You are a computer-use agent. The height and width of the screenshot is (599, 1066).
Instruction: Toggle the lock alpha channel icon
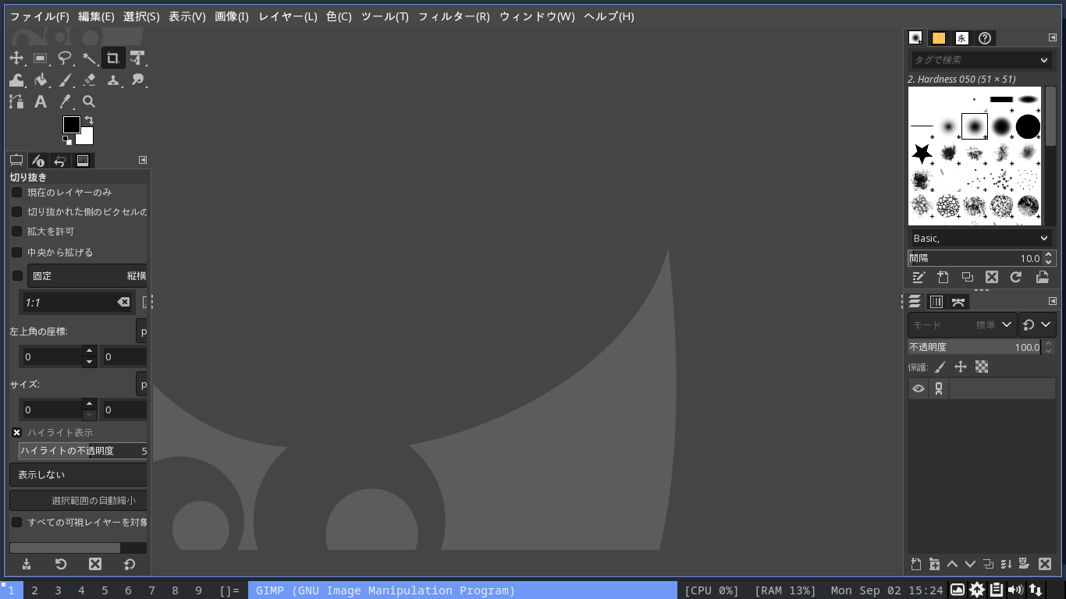(982, 367)
